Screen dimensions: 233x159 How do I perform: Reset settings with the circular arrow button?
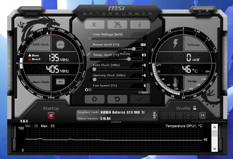click(x=117, y=99)
